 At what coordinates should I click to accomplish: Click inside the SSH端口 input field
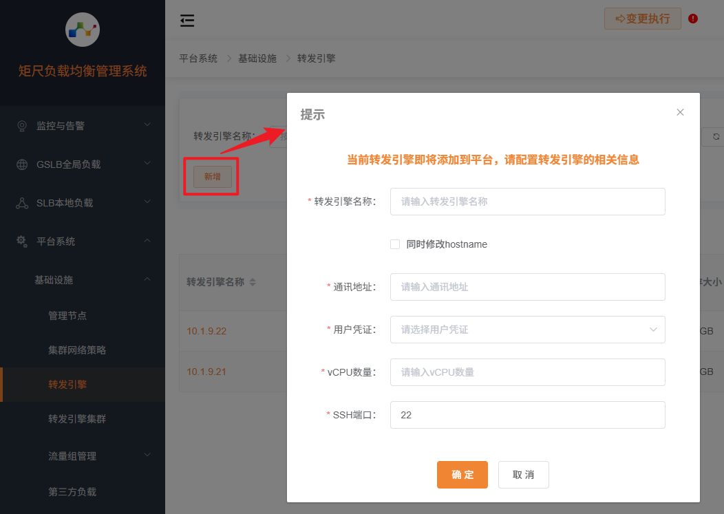527,415
